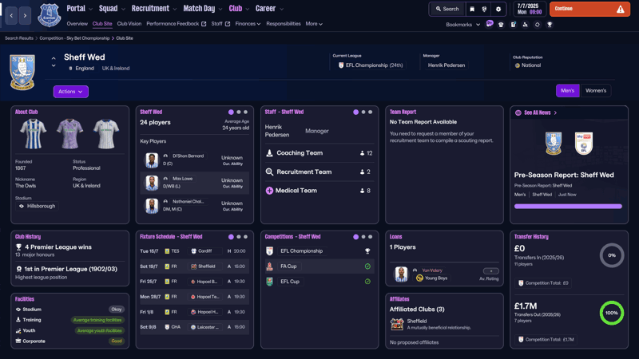Select the striped home kit thumbnail
Viewport: 639px width, 359px height.
(x=33, y=134)
